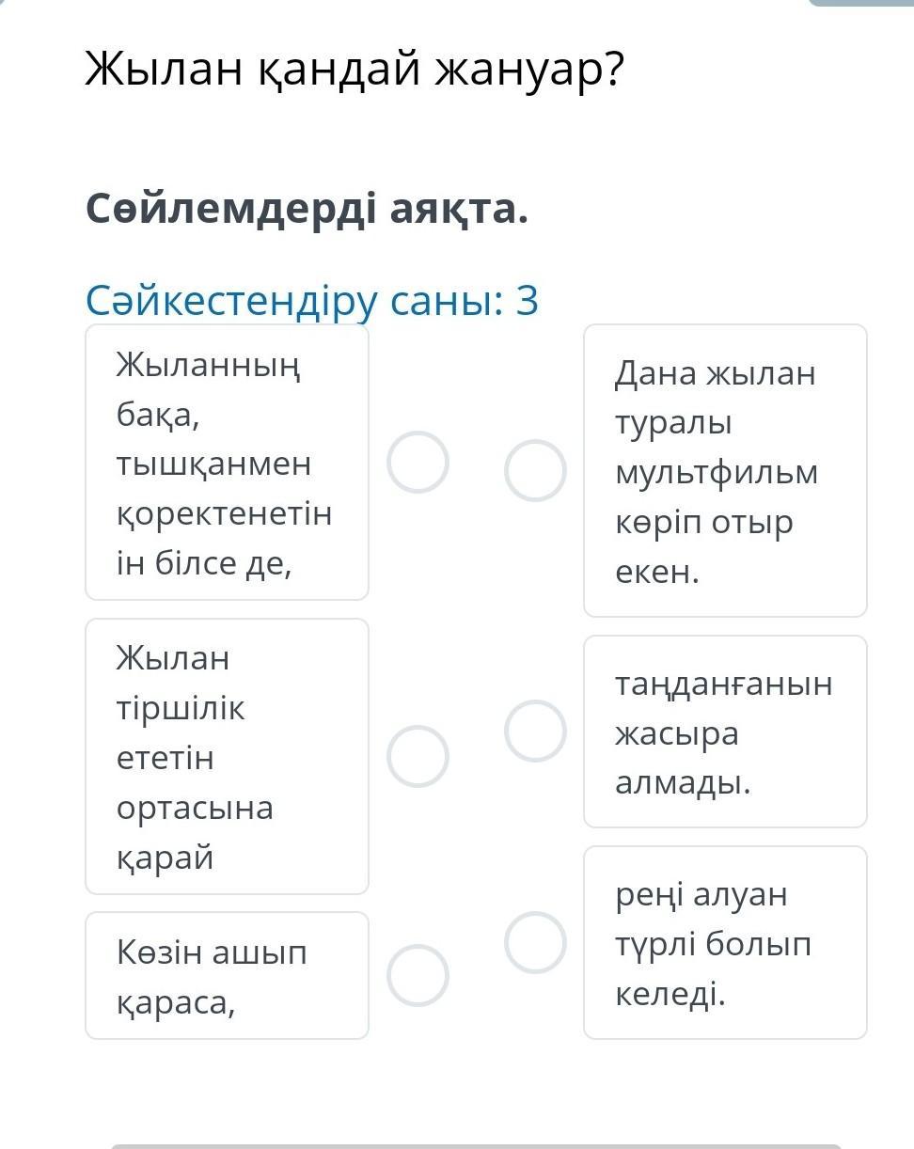Click the 'Көзін ашып қараса,' card

(227, 975)
